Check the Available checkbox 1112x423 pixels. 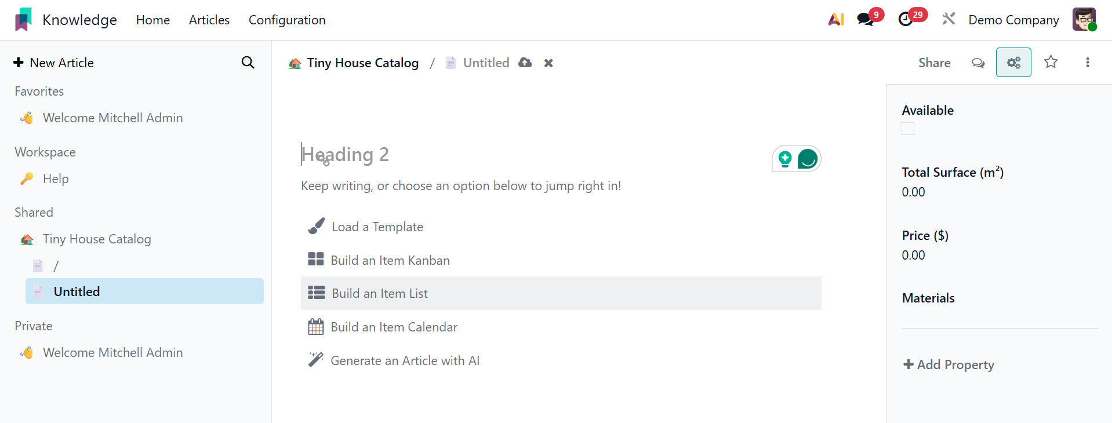click(908, 129)
